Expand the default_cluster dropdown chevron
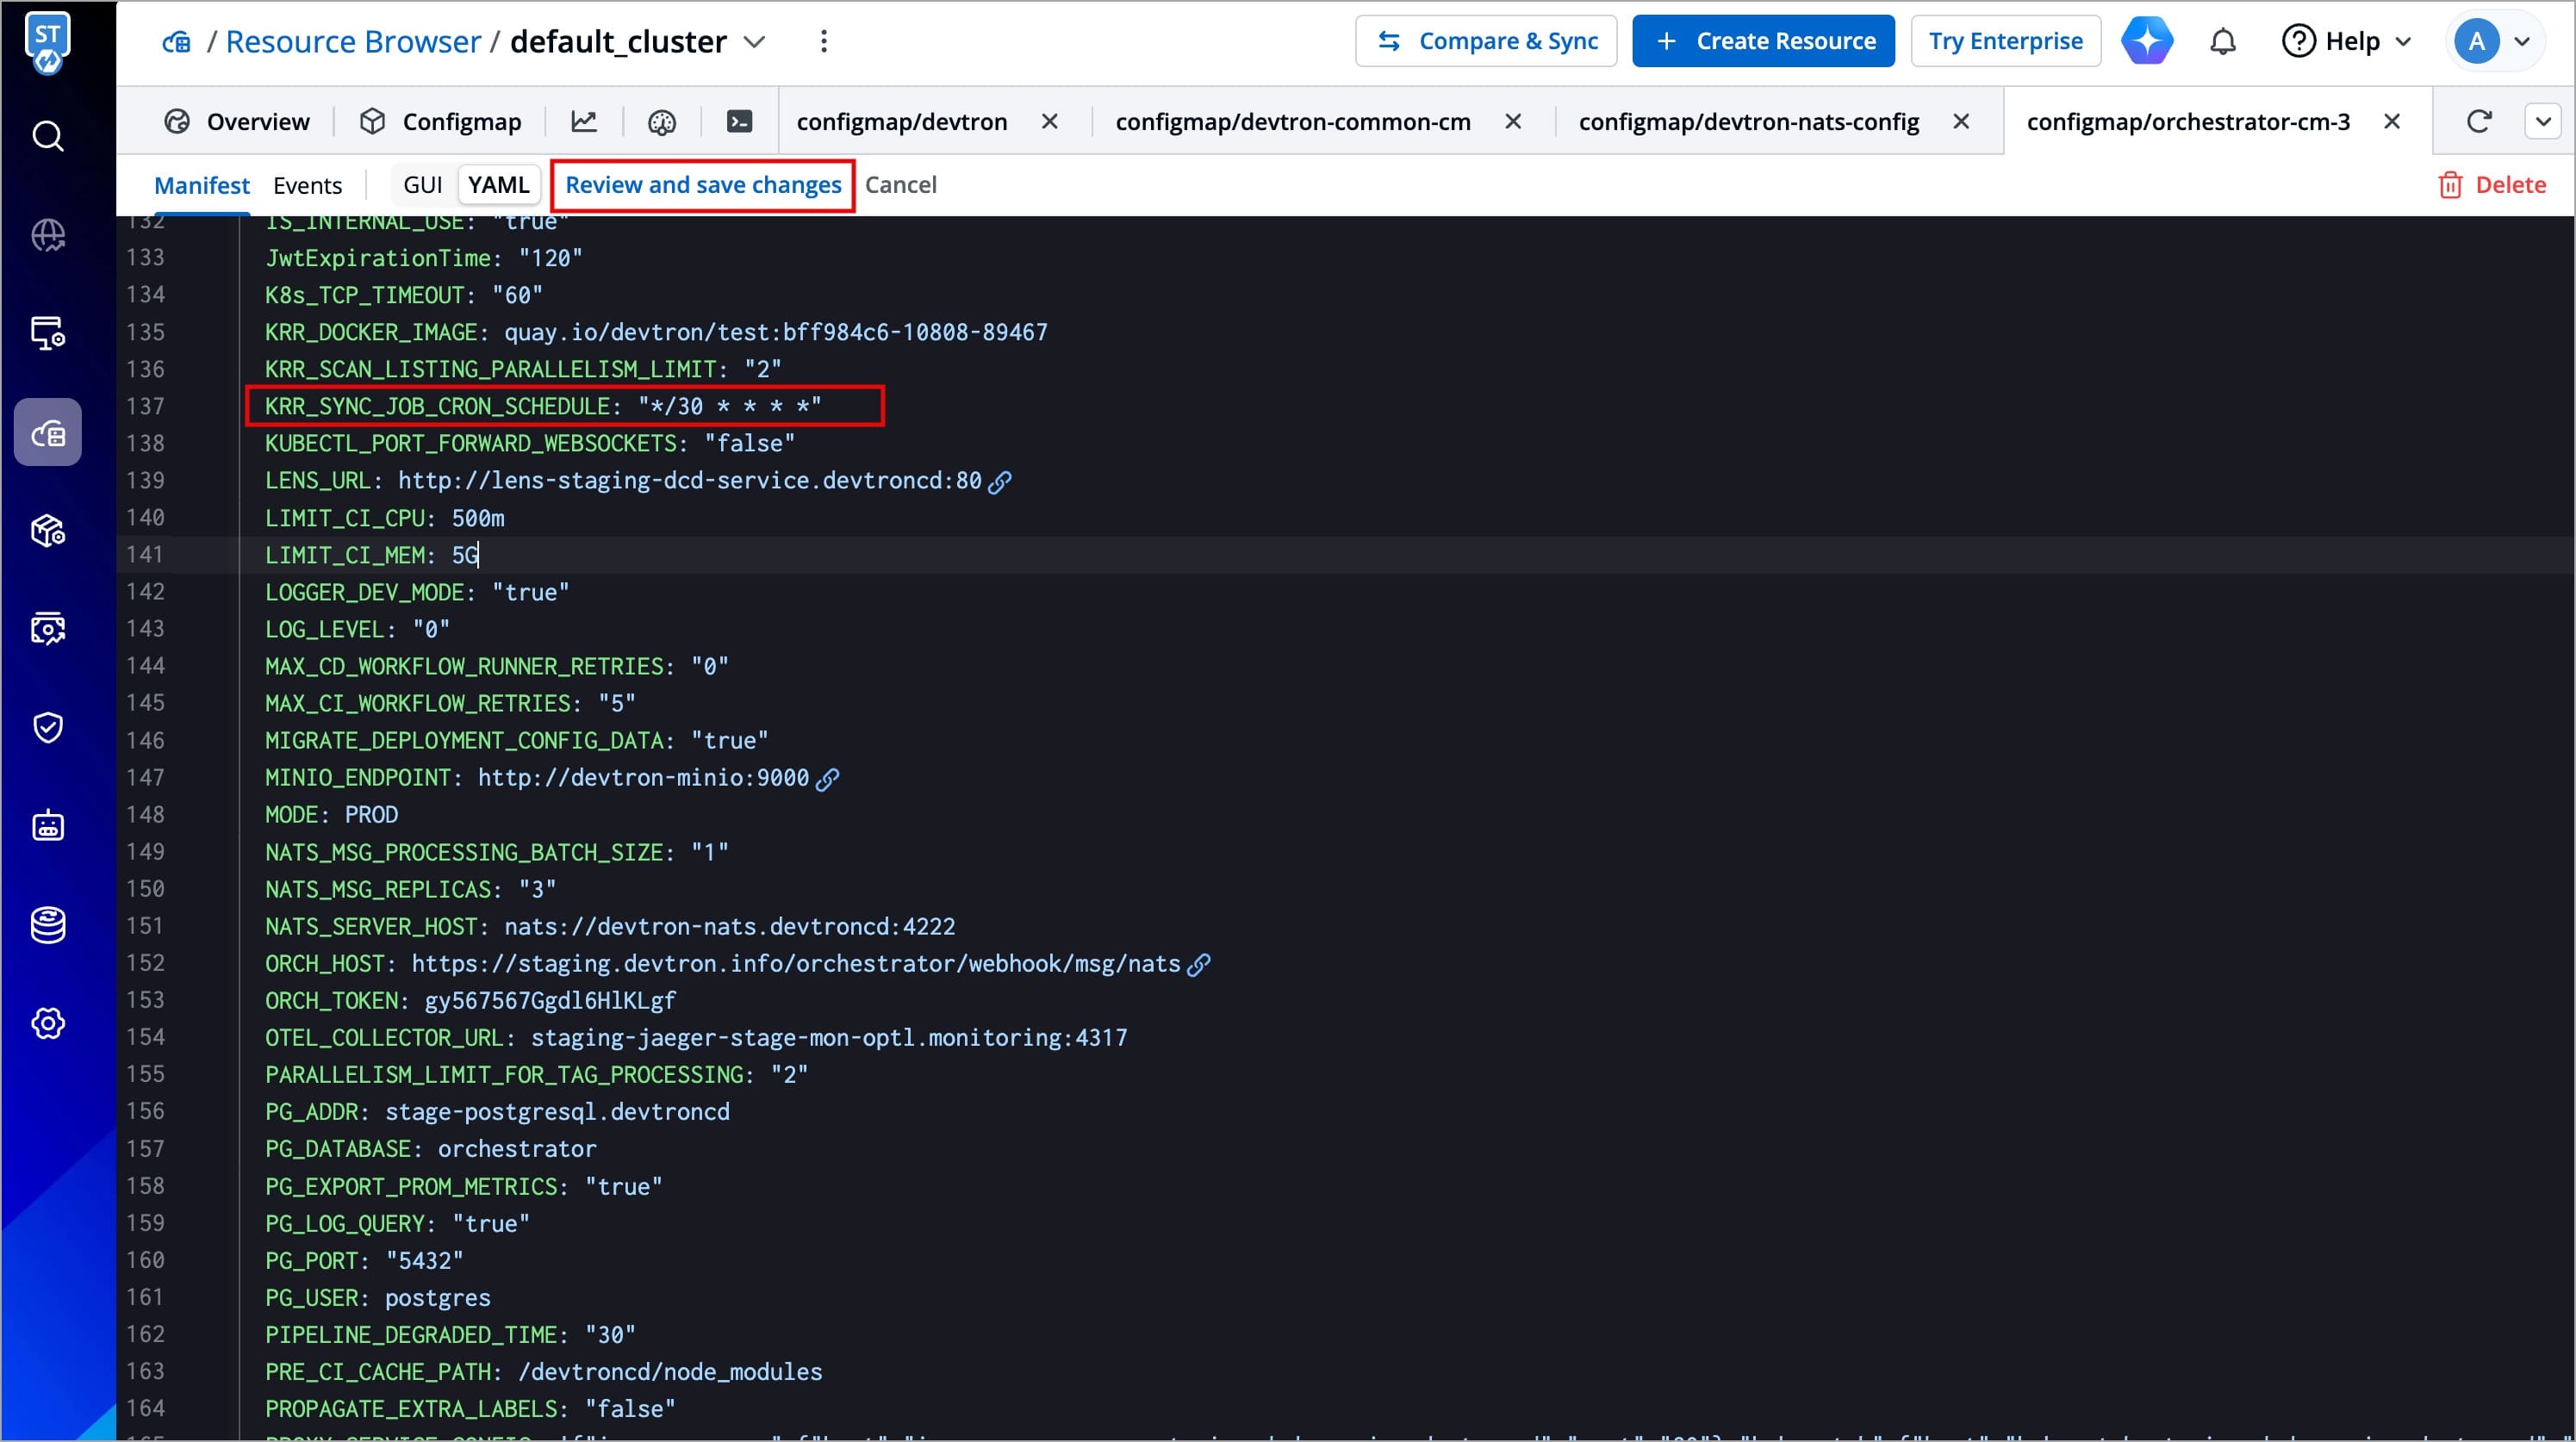This screenshot has height=1442, width=2576. [754, 42]
